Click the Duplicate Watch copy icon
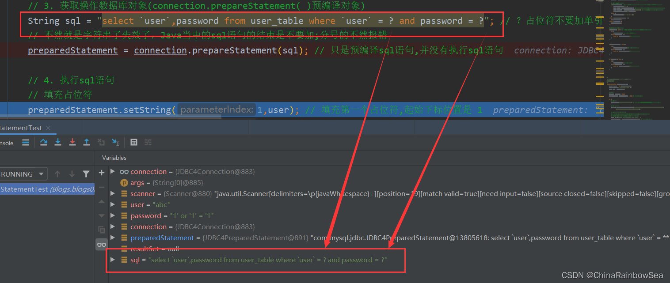The image size is (670, 283). [102, 230]
